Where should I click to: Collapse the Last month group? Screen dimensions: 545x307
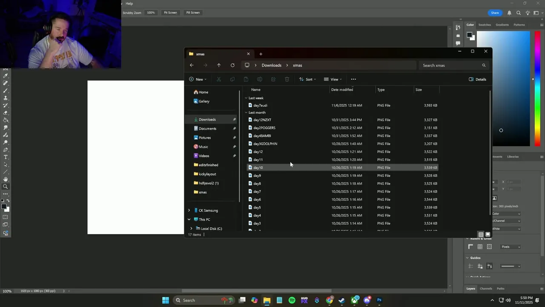[246, 113]
